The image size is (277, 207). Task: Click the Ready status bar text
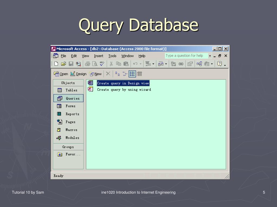[x=58, y=176]
